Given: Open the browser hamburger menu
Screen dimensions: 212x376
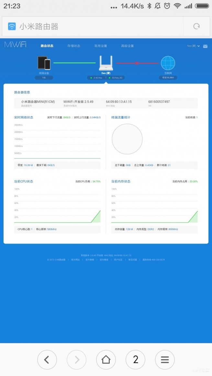Looking at the screenshot, I should click(x=165, y=360).
